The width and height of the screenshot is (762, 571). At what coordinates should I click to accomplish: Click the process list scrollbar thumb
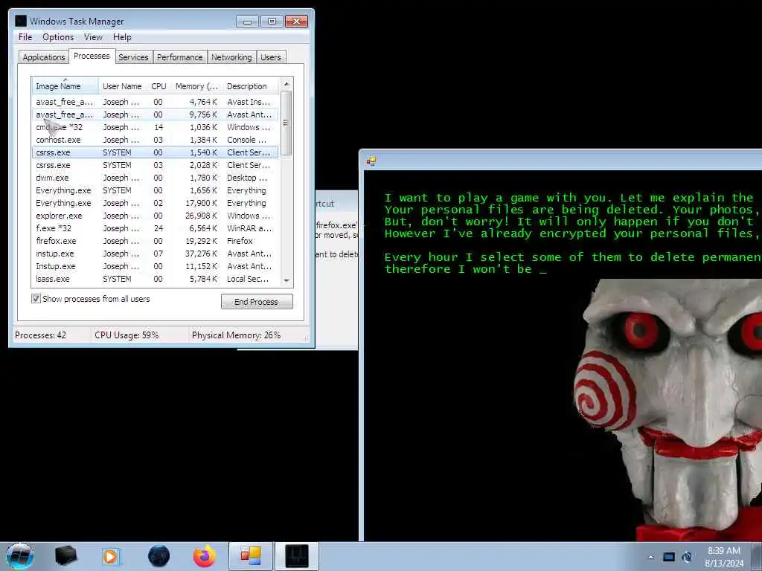[286, 123]
